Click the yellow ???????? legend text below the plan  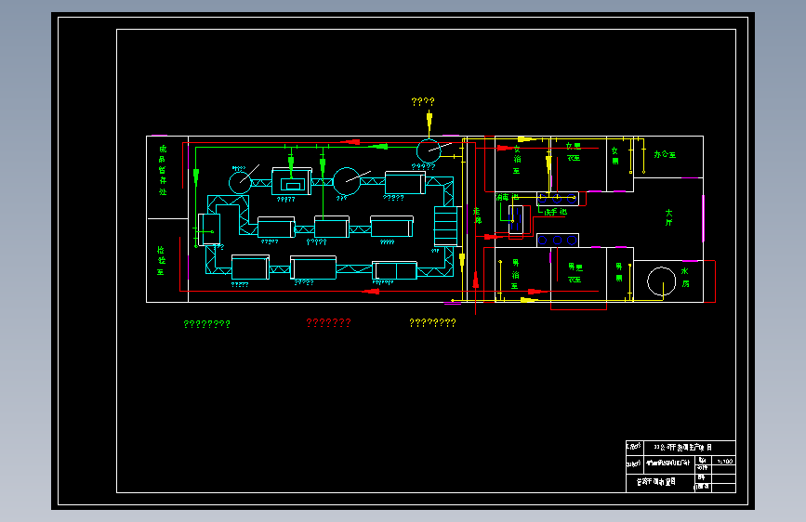pos(432,322)
